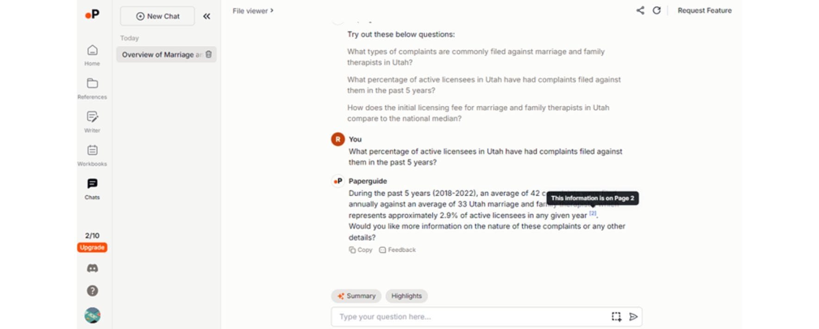The width and height of the screenshot is (819, 329).
Task: Start a New Chat
Action: point(157,16)
